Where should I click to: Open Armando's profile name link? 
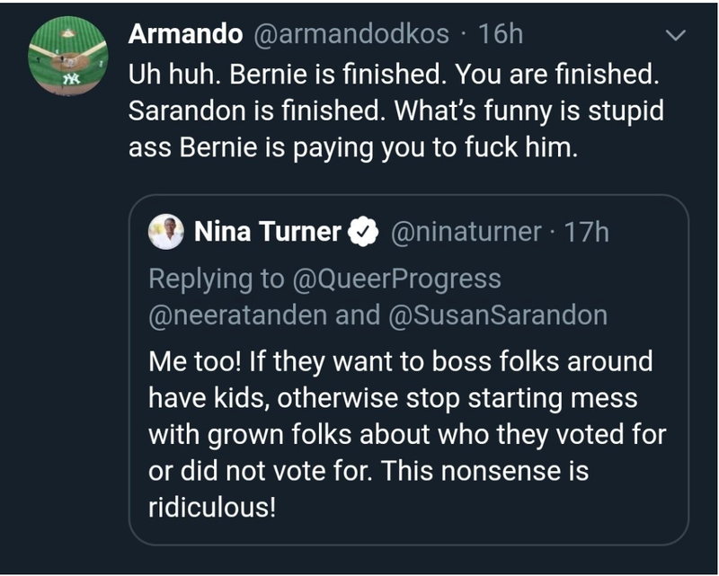tap(185, 34)
